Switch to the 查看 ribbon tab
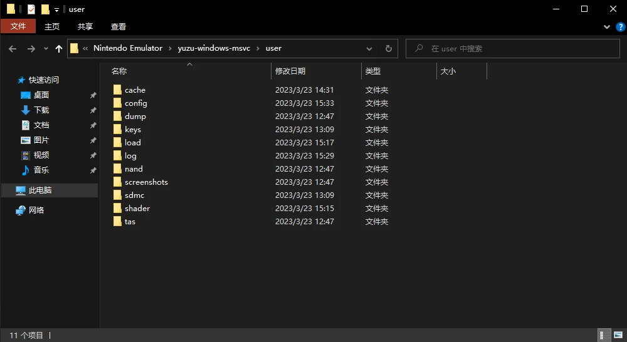This screenshot has width=627, height=342. (119, 26)
